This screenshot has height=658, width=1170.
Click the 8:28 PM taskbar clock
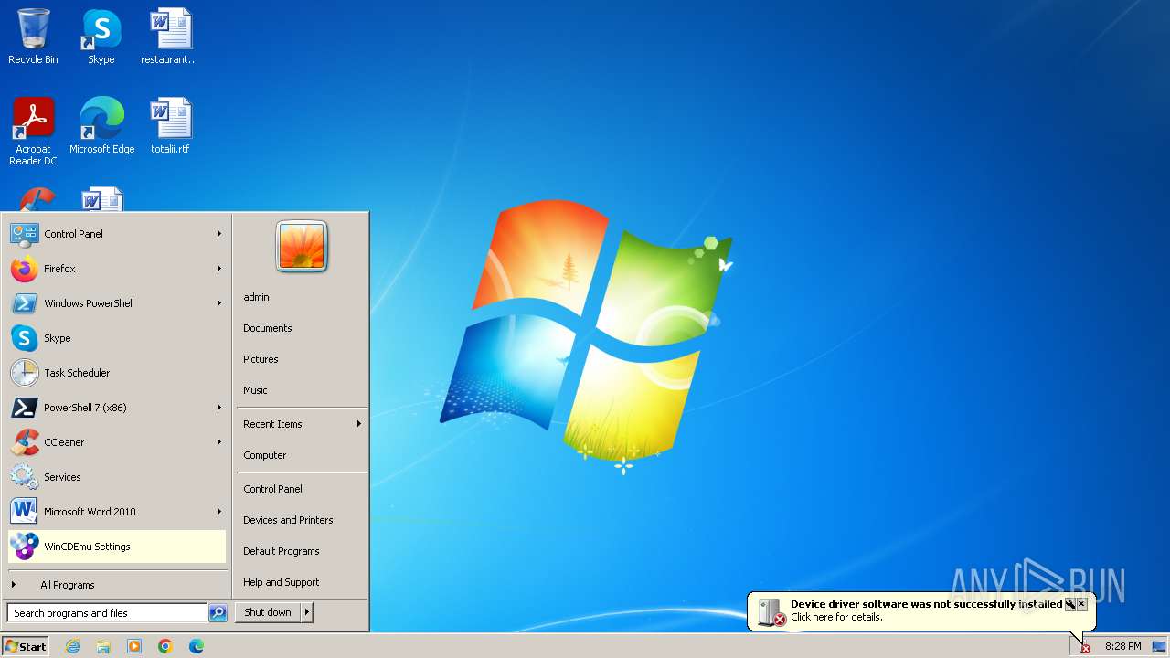tap(1122, 646)
